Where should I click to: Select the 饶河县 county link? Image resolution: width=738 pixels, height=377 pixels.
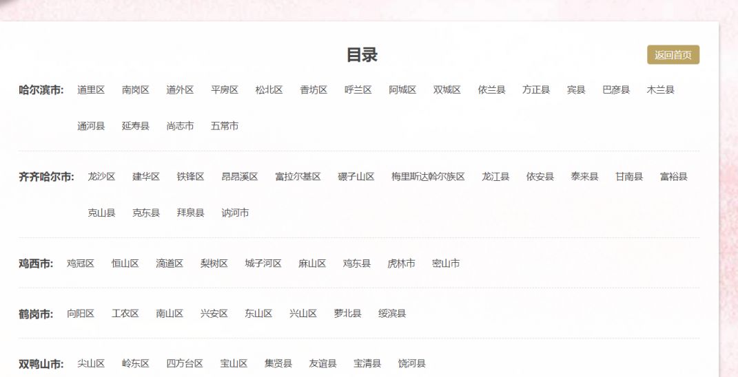(x=411, y=364)
